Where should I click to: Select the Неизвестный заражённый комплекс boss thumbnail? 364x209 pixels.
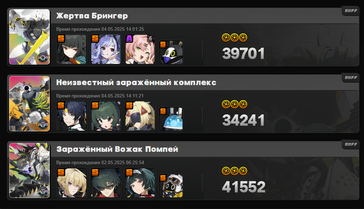click(x=30, y=104)
